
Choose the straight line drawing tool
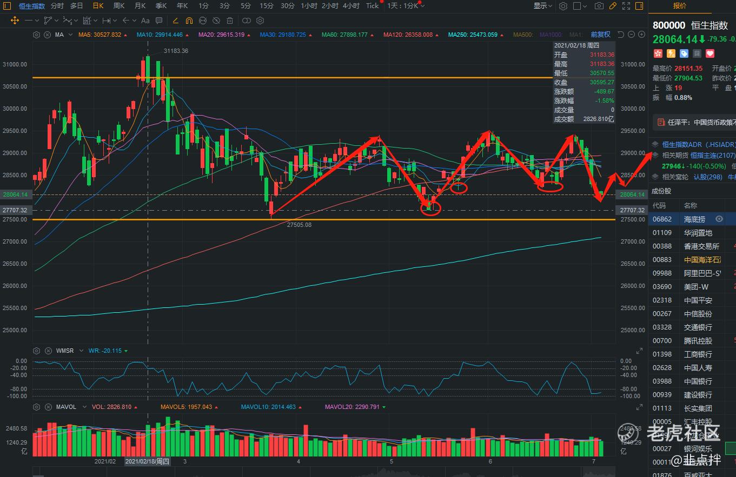click(29, 21)
